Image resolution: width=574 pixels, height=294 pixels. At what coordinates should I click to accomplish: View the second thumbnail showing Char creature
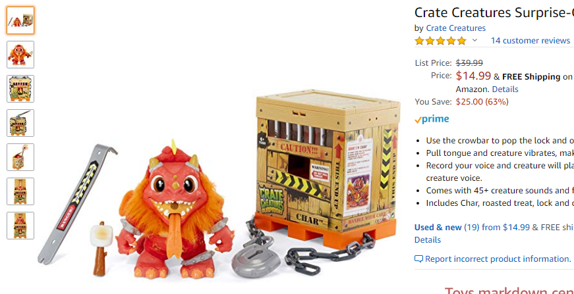[x=20, y=55]
